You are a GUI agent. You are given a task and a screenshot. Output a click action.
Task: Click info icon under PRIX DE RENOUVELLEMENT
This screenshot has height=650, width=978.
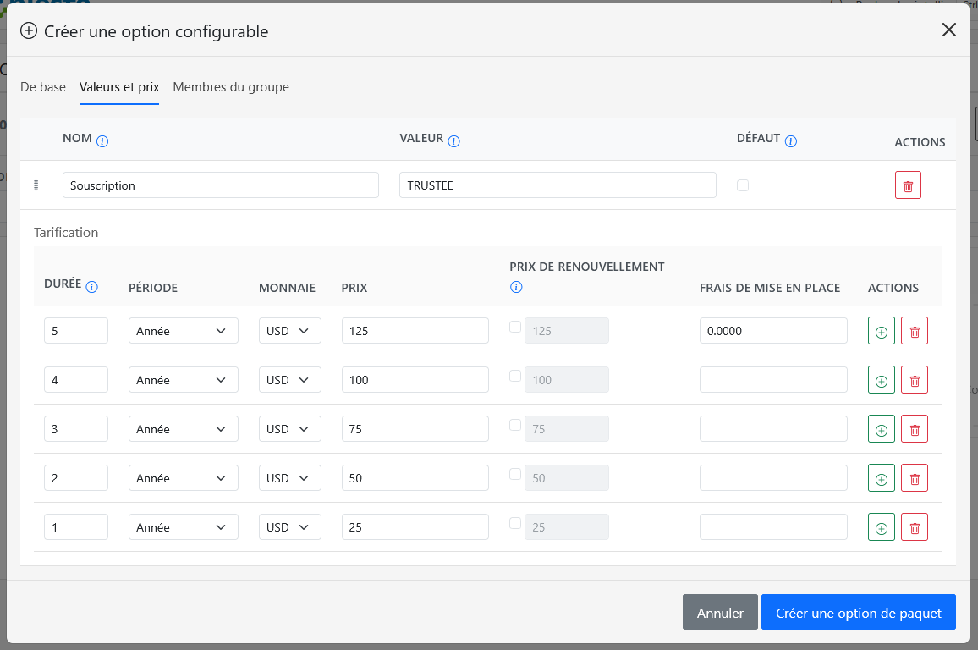(516, 287)
